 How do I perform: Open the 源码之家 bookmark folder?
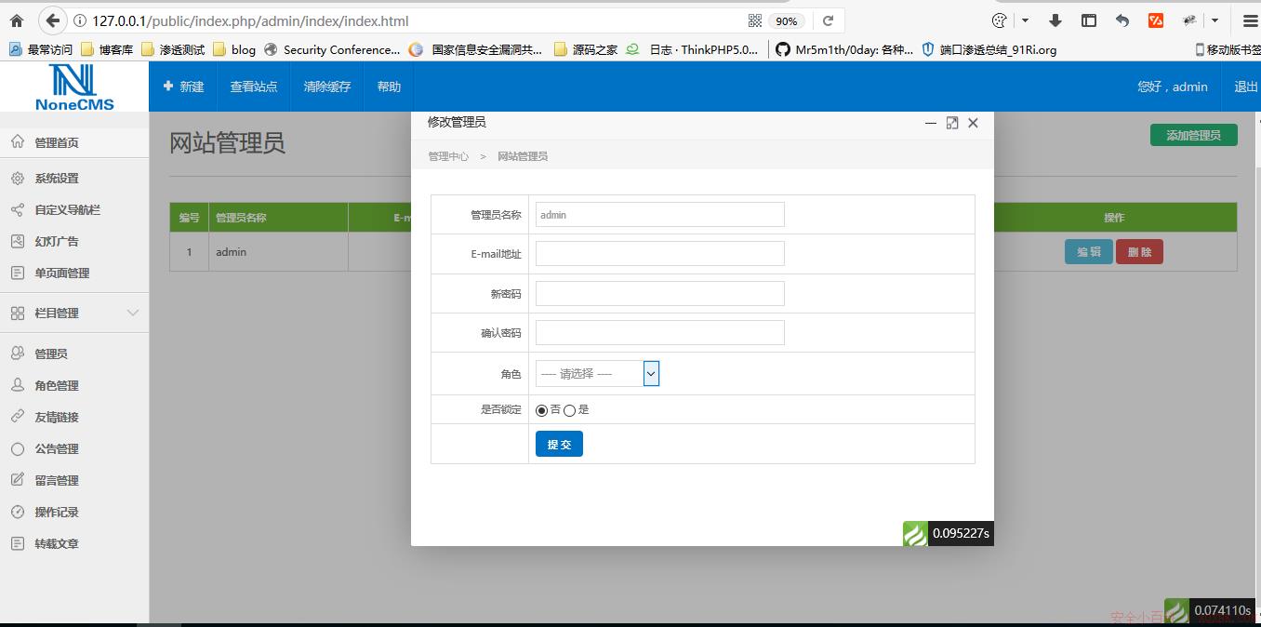[586, 49]
